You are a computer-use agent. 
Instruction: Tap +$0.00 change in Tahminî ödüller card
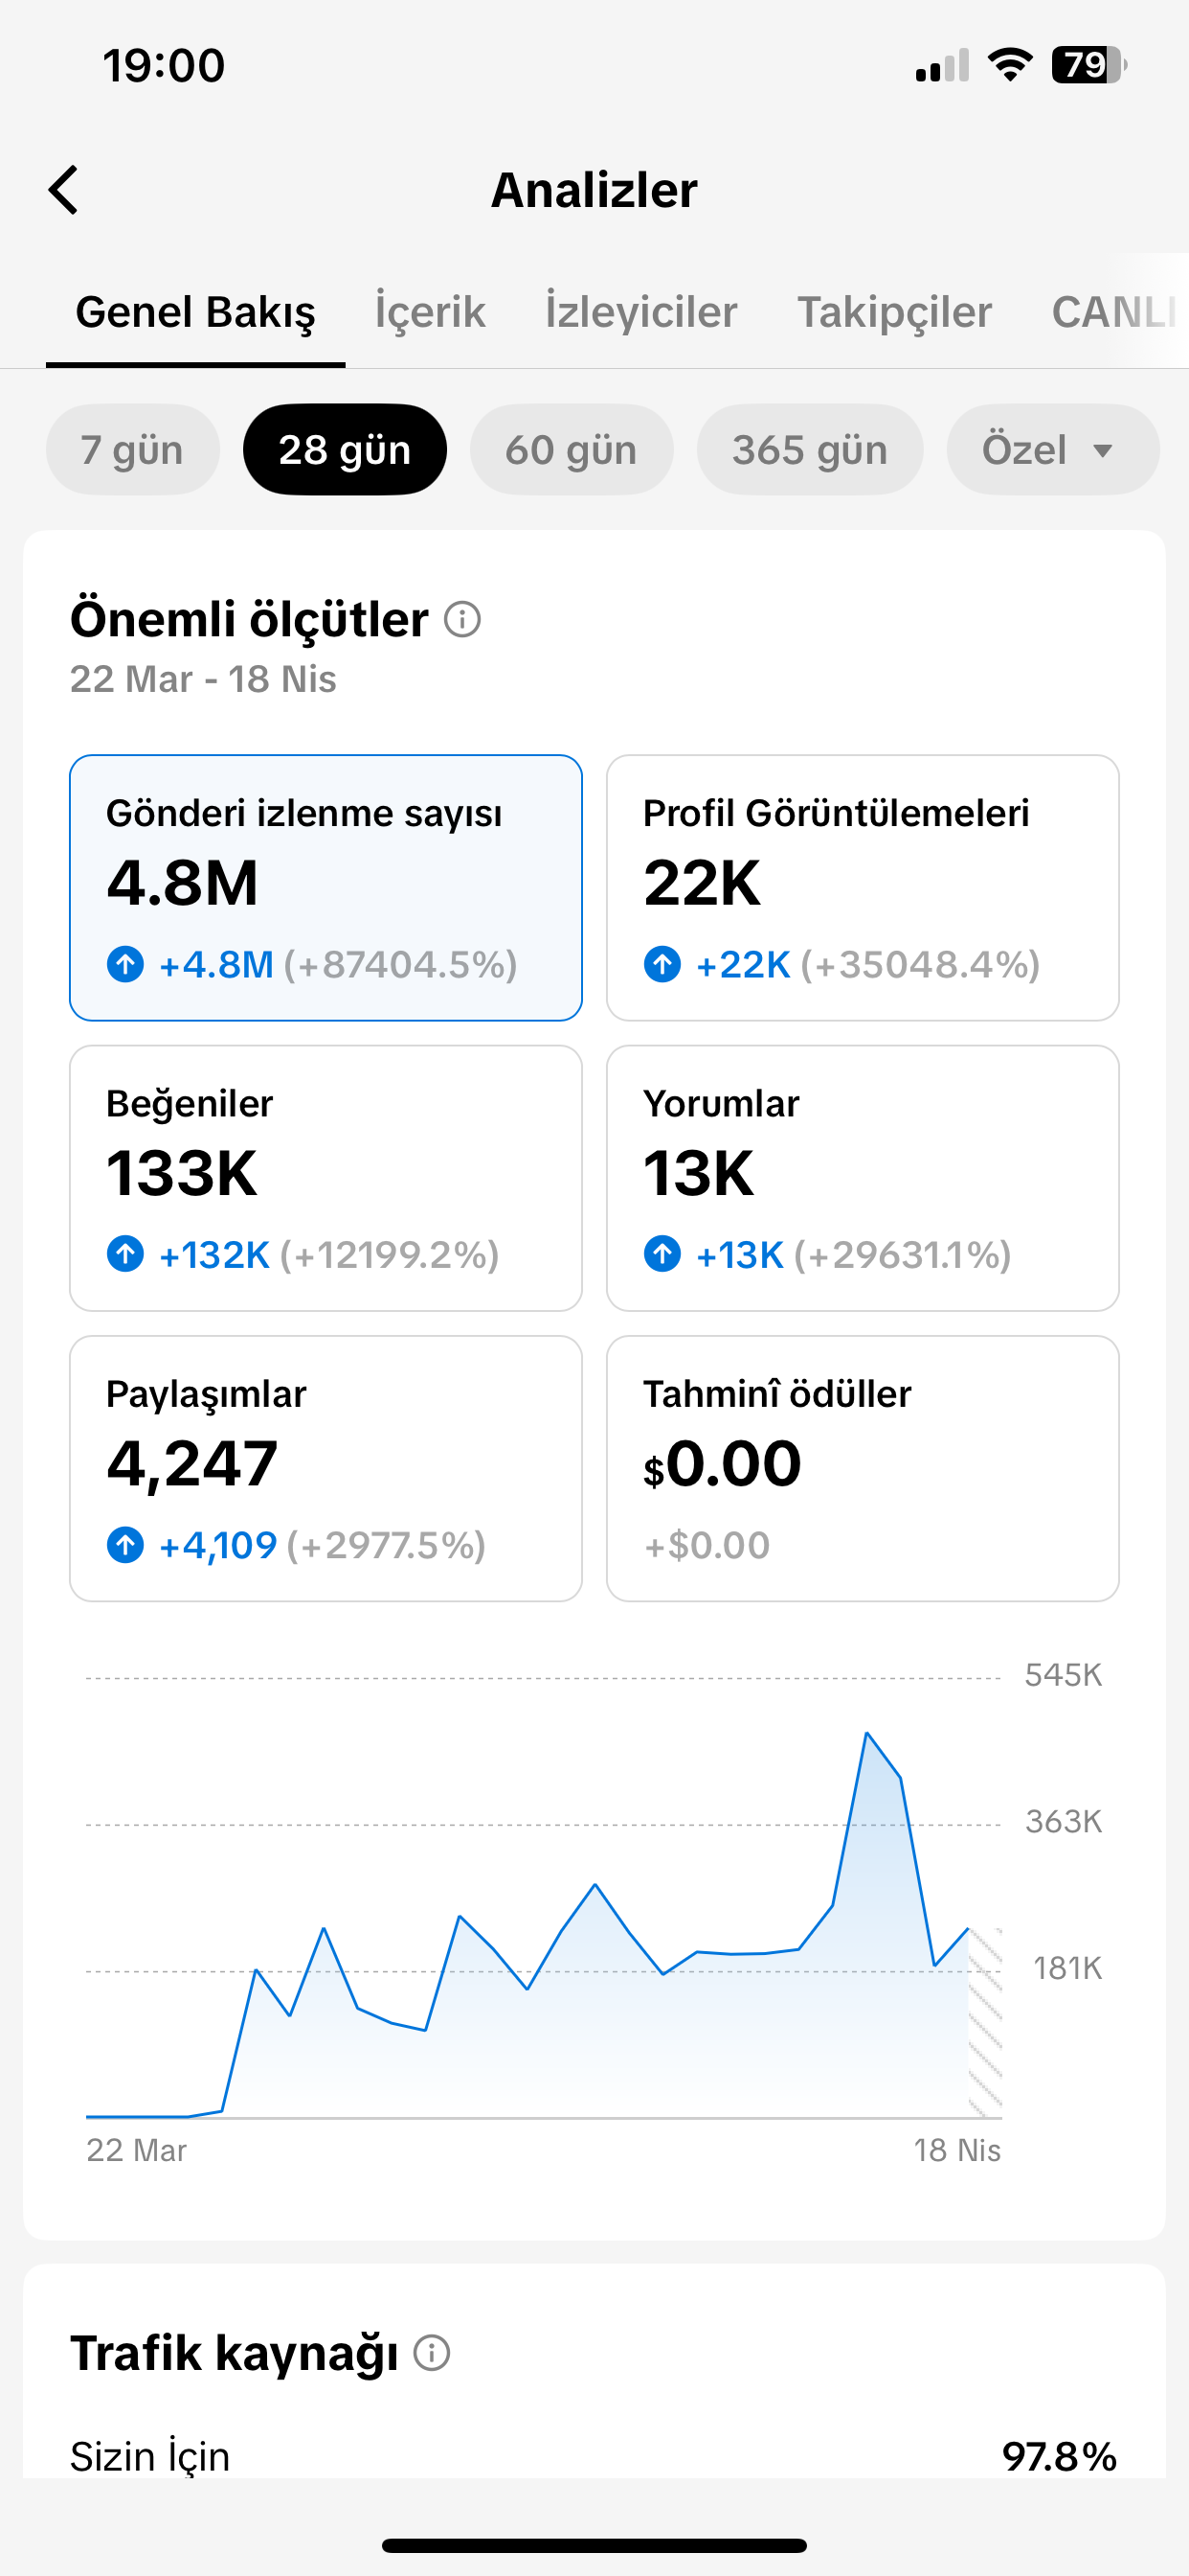pyautogui.click(x=707, y=1545)
